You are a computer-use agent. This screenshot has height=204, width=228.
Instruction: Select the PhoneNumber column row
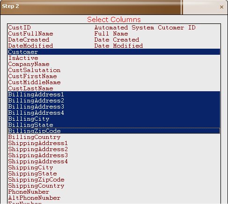point(114,192)
